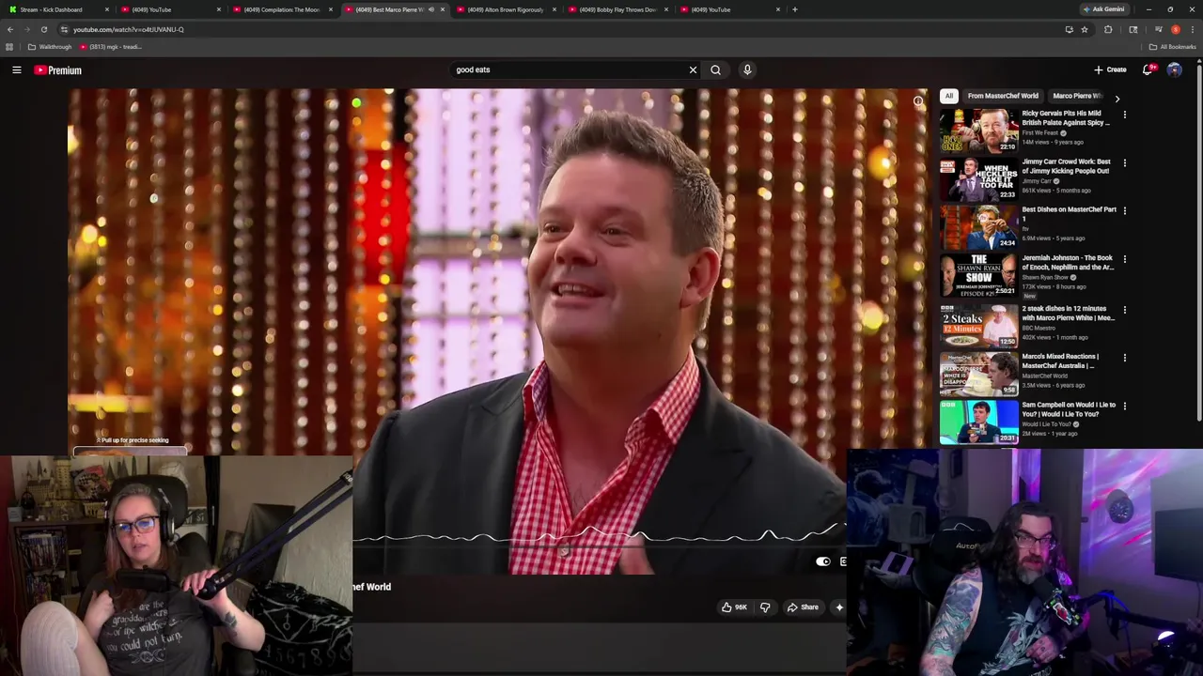The image size is (1203, 676).
Task: Reload the page
Action: pos(43,29)
